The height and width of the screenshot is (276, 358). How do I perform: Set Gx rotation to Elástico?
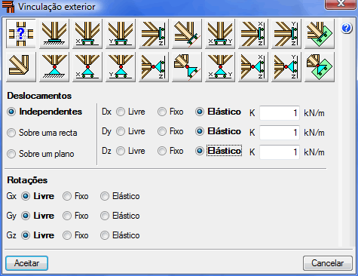click(x=120, y=196)
